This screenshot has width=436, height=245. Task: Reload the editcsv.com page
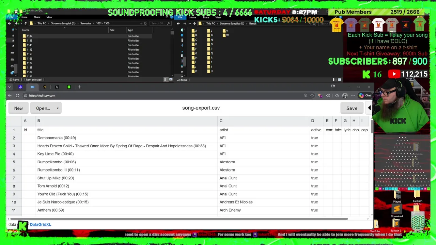point(17,96)
